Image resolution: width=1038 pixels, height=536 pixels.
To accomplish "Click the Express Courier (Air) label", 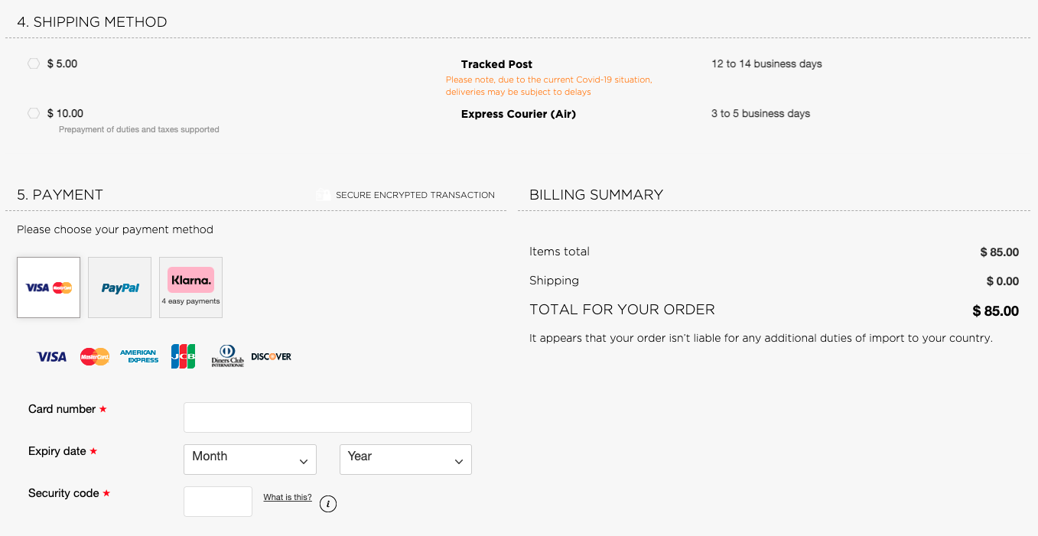I will coord(519,114).
